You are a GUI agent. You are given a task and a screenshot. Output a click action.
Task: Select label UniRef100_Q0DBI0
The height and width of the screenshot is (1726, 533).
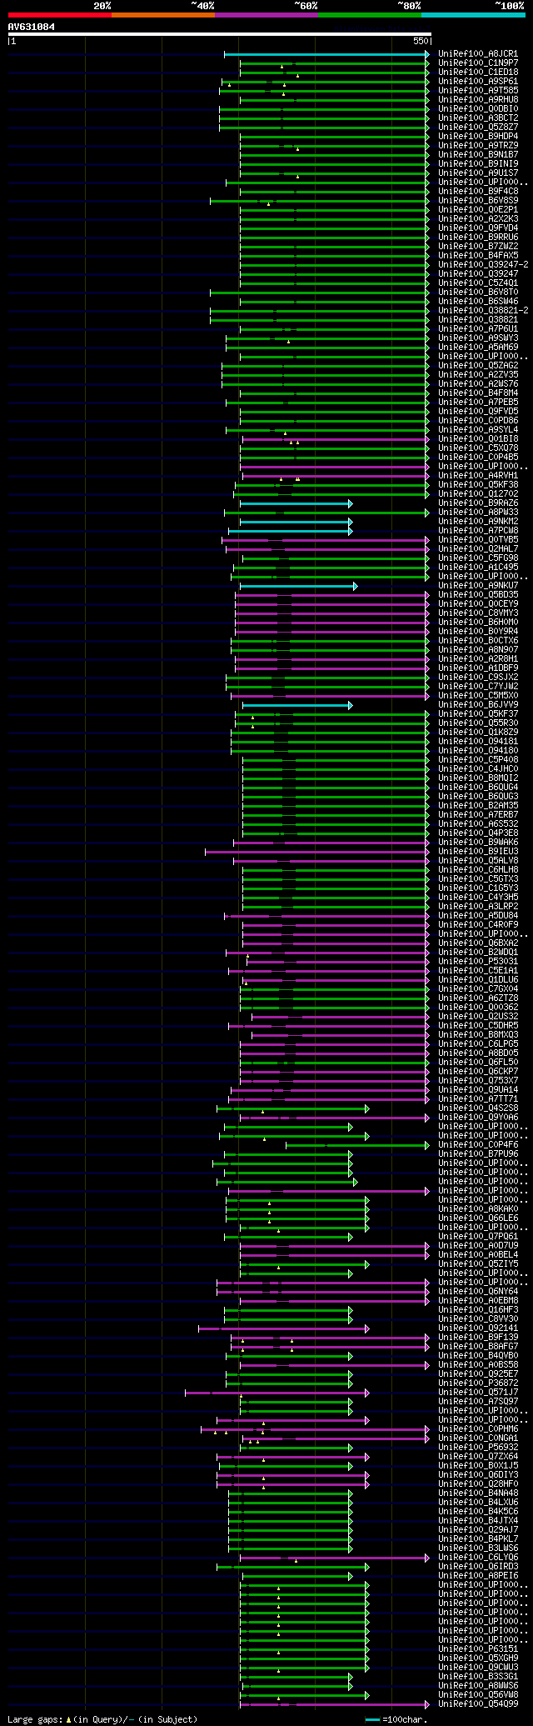point(478,109)
